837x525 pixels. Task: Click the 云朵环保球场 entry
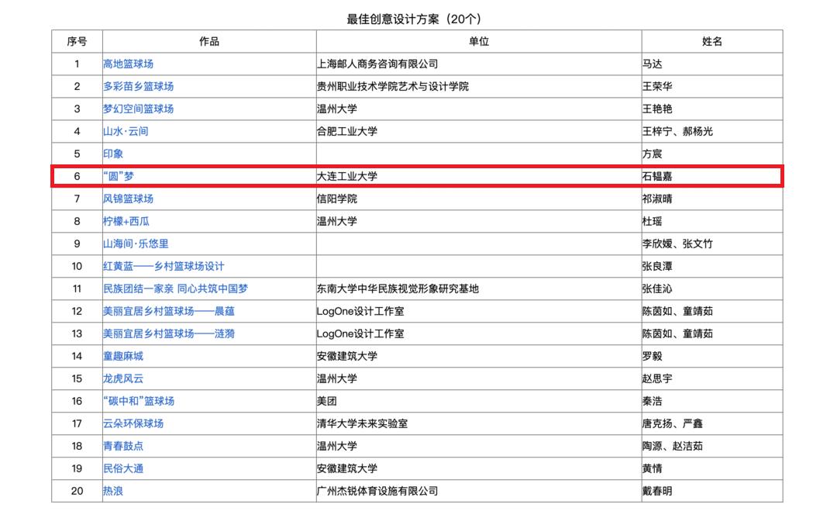[129, 424]
